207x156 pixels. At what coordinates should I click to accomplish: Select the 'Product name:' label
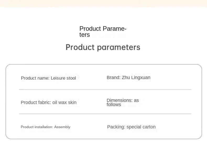[35, 78]
